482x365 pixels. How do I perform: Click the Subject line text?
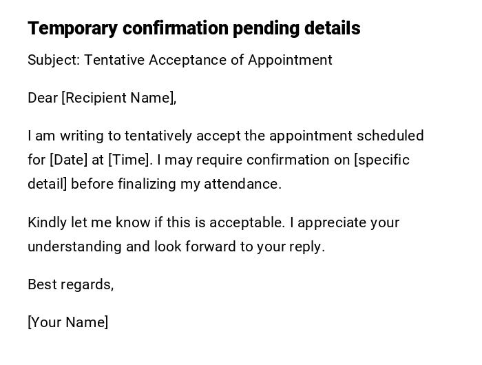(180, 60)
